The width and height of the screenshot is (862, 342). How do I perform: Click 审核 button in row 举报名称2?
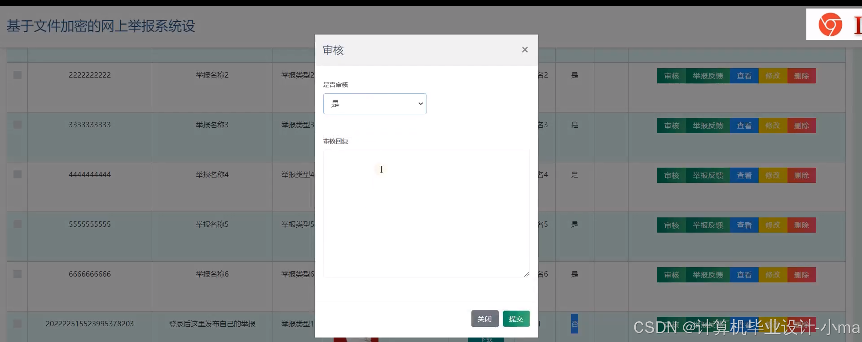pyautogui.click(x=672, y=76)
